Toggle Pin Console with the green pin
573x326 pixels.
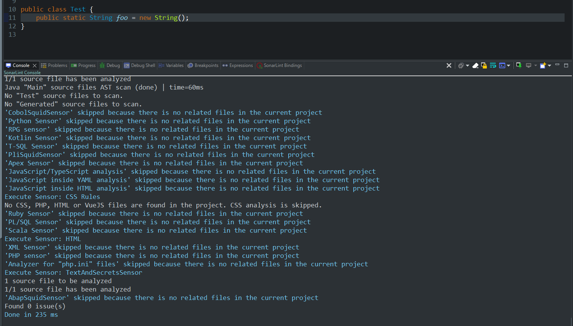point(519,65)
